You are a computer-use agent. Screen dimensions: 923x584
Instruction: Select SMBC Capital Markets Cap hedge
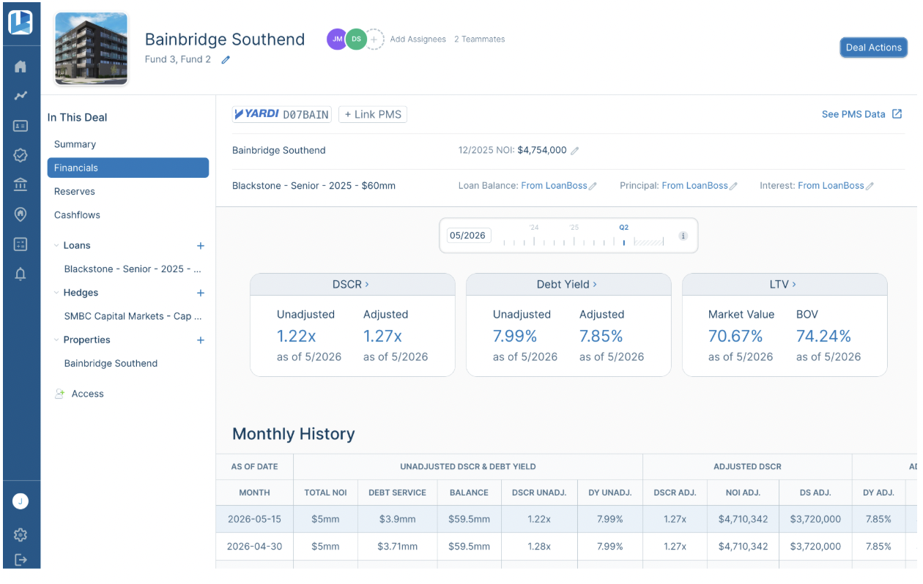pos(133,316)
